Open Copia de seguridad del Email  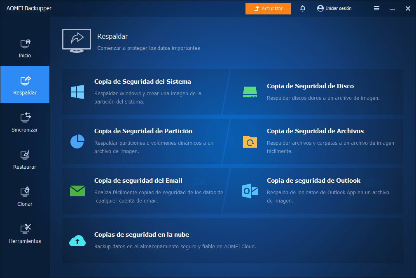tap(138, 181)
